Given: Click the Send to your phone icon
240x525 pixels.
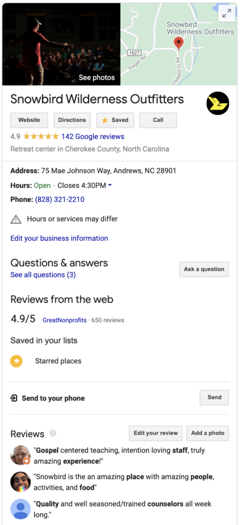Looking at the screenshot, I should coord(14,398).
